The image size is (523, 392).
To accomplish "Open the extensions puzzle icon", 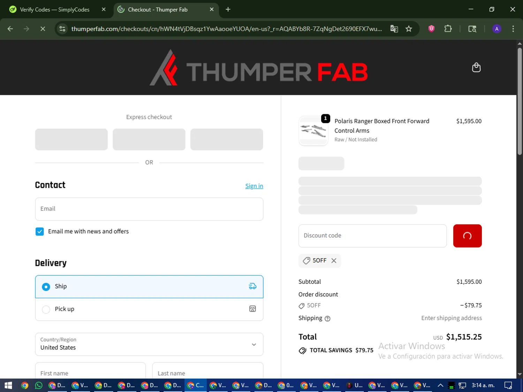I will 448,29.
